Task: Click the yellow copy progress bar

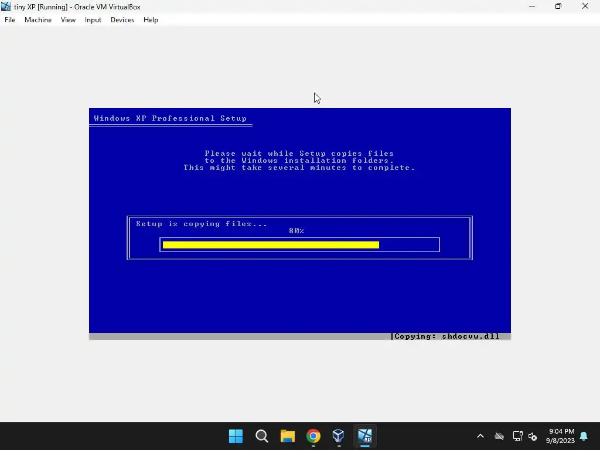Action: click(271, 245)
